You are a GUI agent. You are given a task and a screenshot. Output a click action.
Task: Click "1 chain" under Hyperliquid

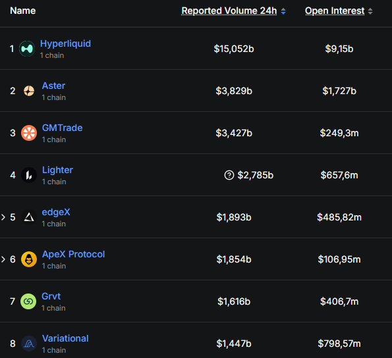click(x=52, y=55)
